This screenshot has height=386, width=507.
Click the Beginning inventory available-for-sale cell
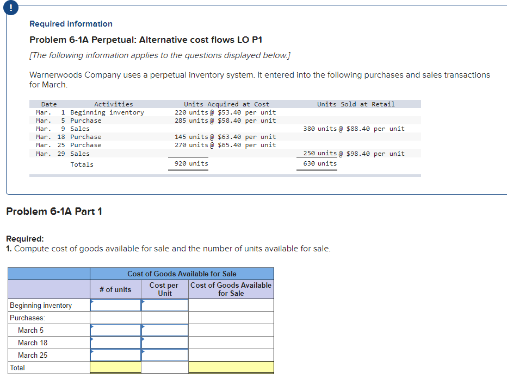[231, 305]
